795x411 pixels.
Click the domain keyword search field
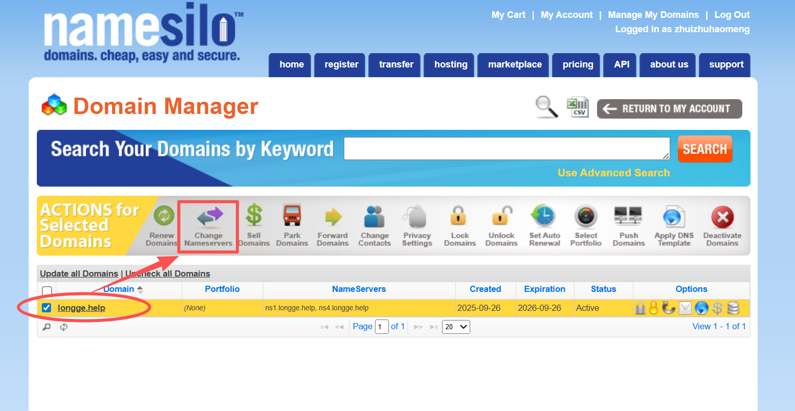(506, 148)
